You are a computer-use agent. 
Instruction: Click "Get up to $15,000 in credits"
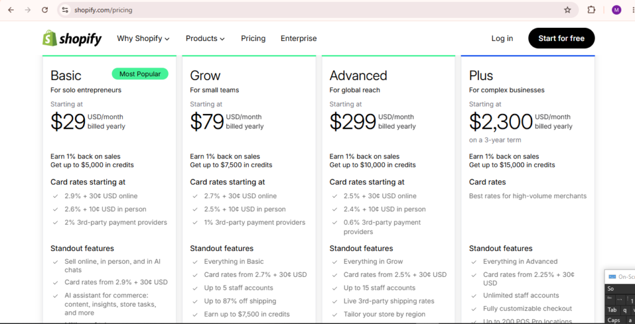click(x=512, y=165)
